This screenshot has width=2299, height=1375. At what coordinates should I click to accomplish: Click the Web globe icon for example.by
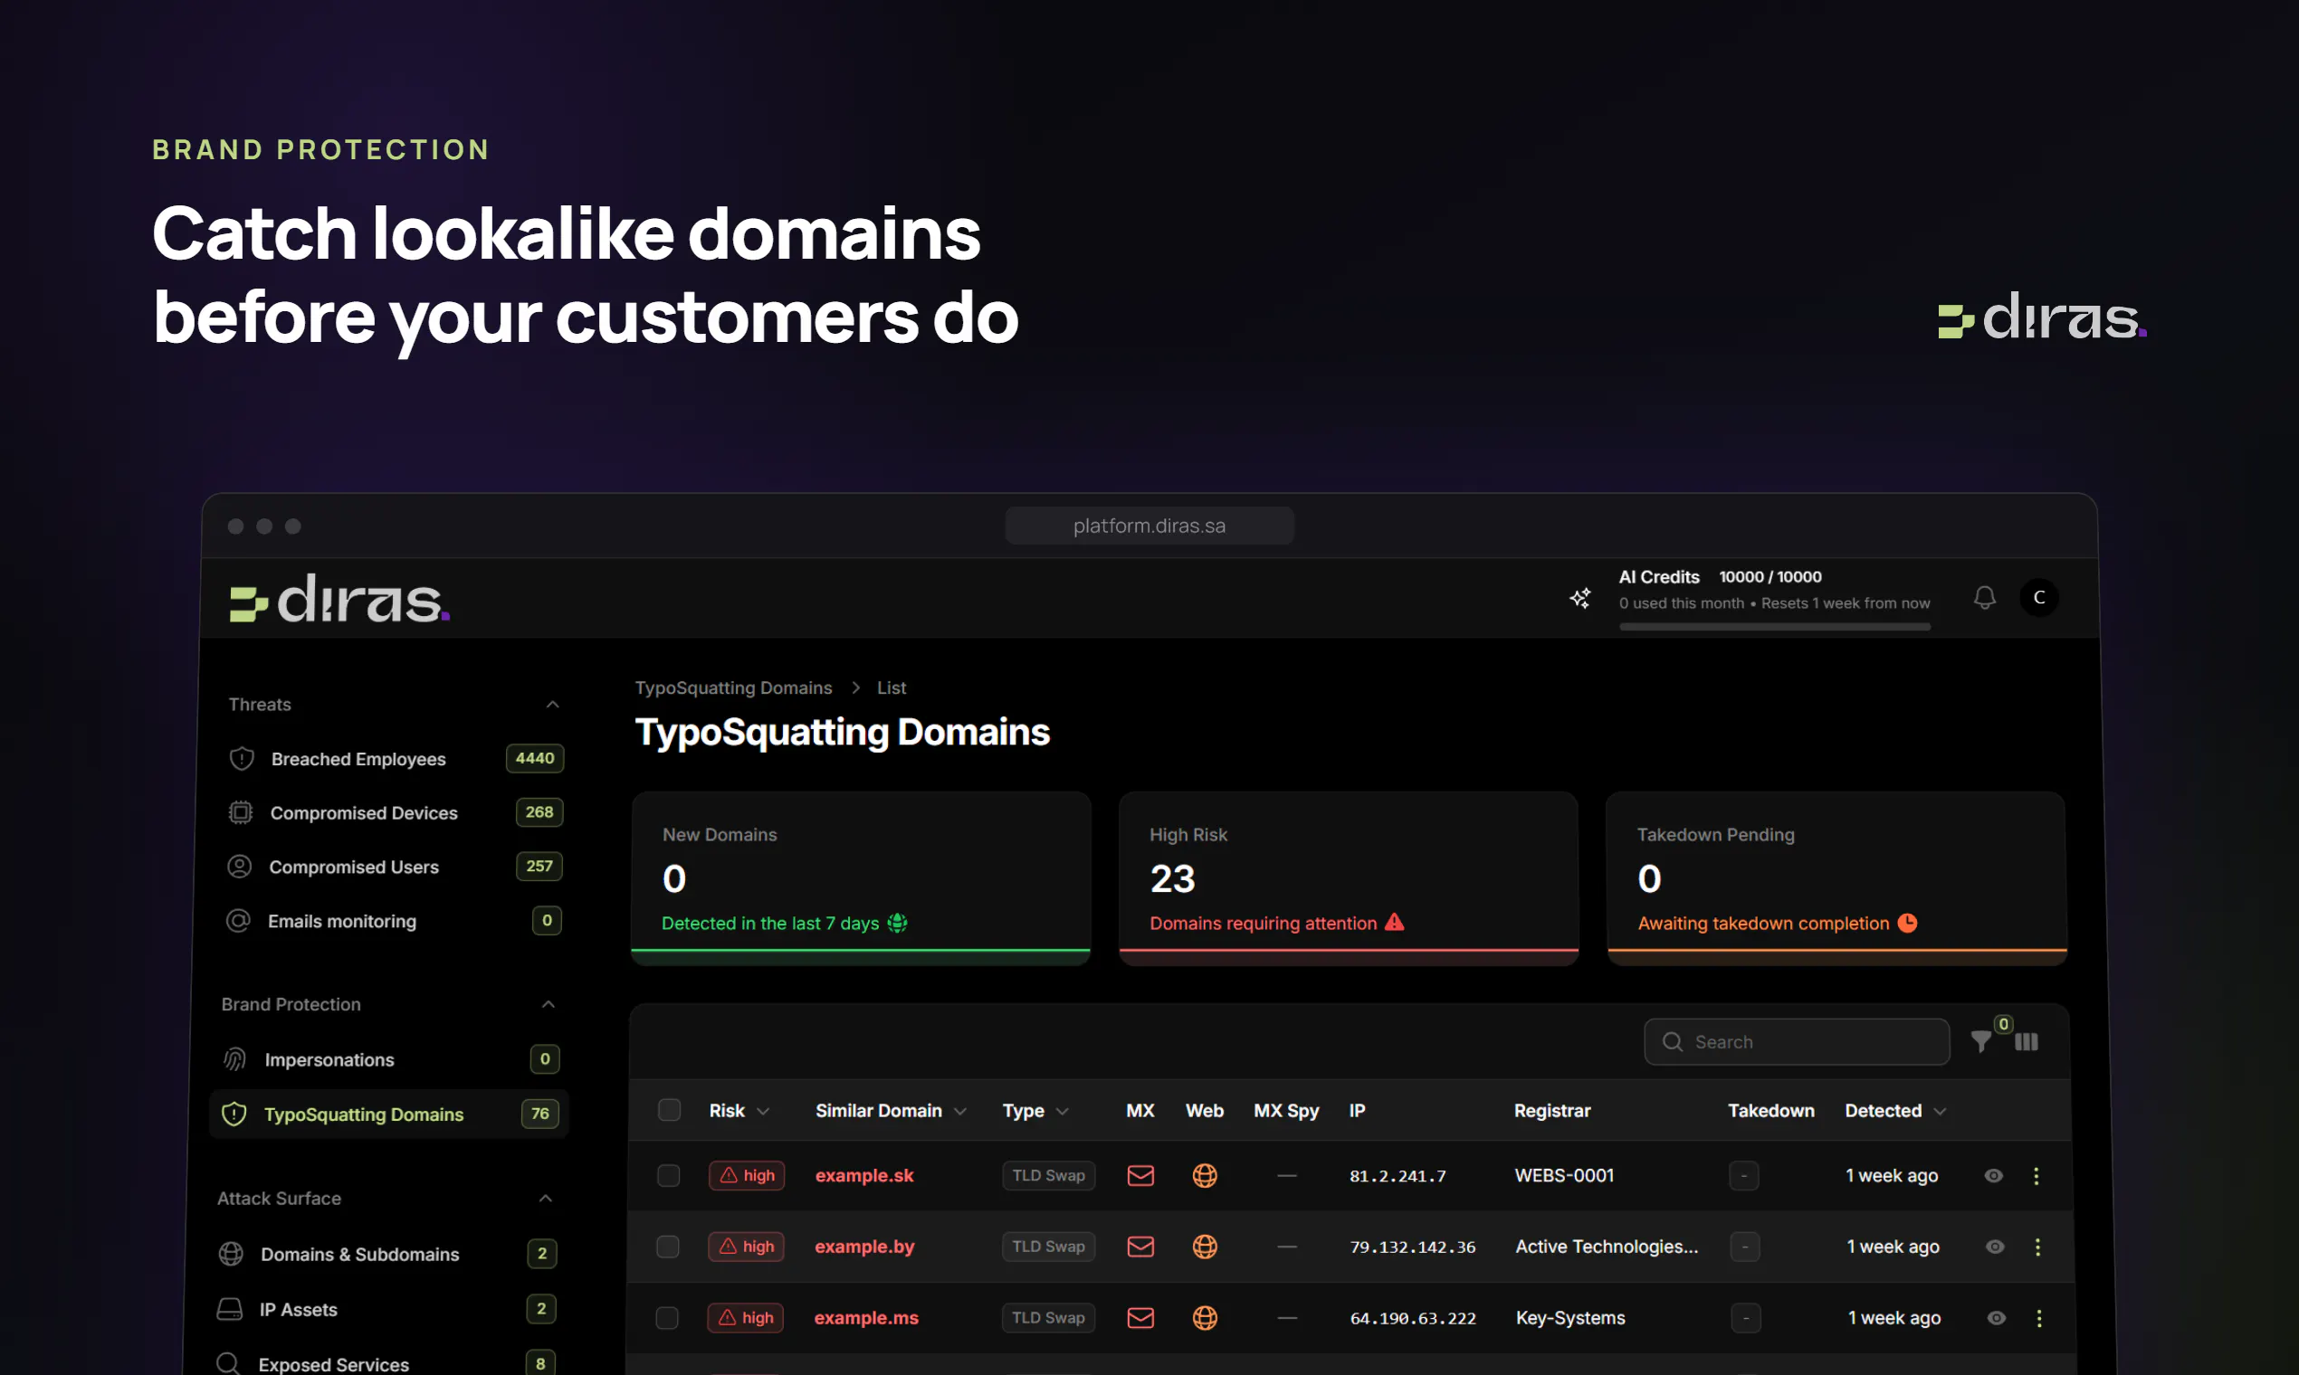[1204, 1247]
